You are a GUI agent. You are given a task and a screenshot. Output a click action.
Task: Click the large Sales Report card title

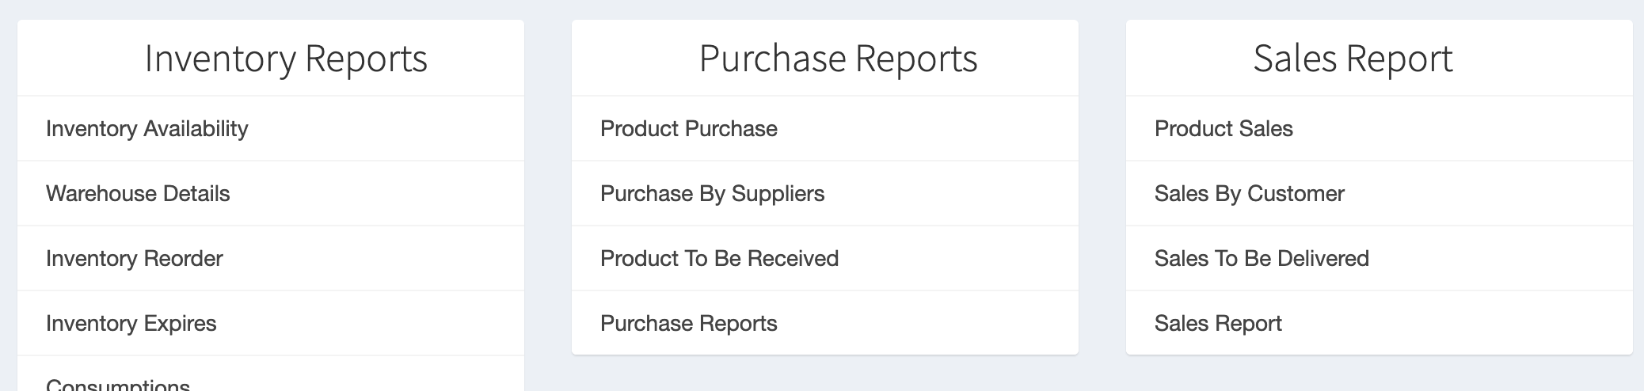tap(1353, 59)
